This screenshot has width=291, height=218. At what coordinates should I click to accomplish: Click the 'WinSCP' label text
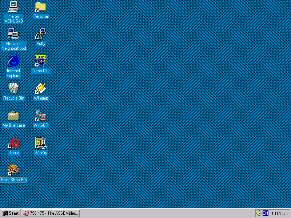41,125
